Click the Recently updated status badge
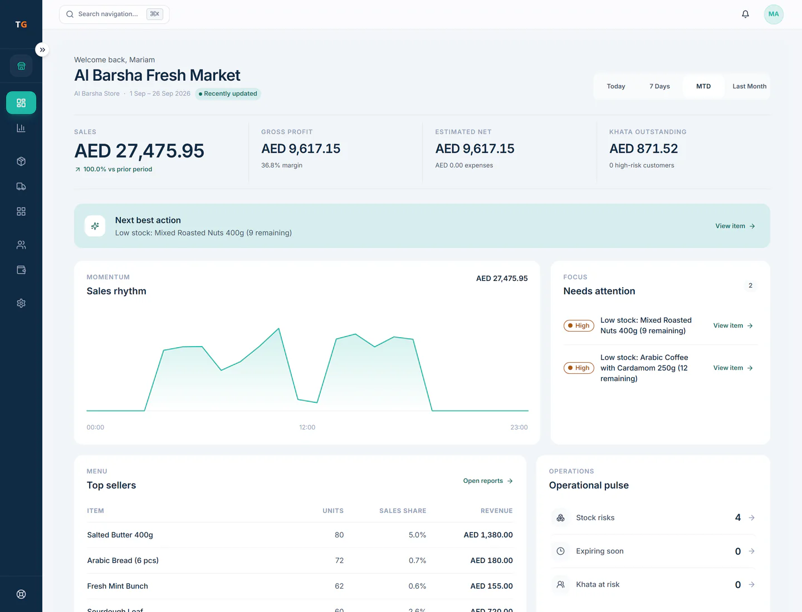Viewport: 802px width, 612px height. [x=228, y=93]
